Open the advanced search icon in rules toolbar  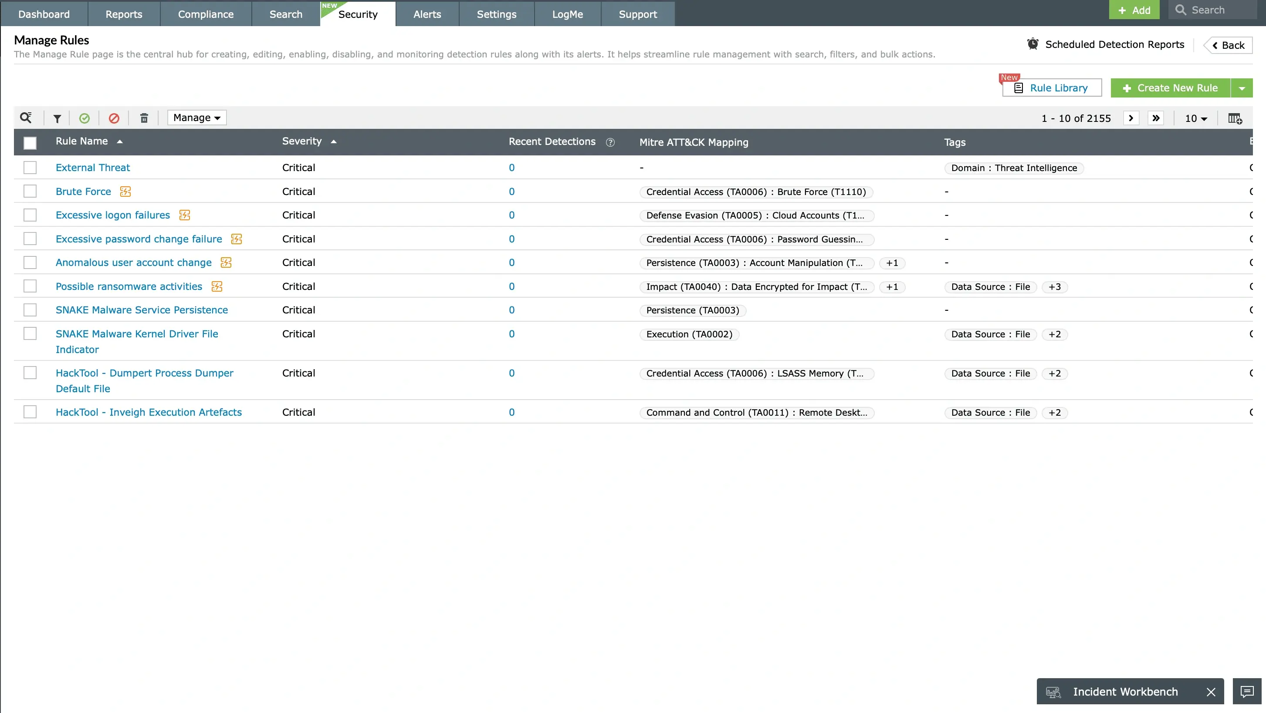click(x=26, y=118)
